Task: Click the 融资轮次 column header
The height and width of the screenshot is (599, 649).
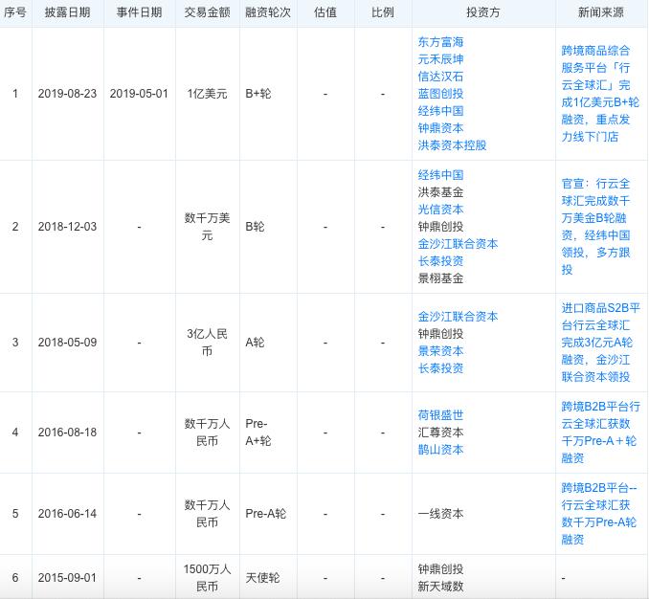Action: 268,12
